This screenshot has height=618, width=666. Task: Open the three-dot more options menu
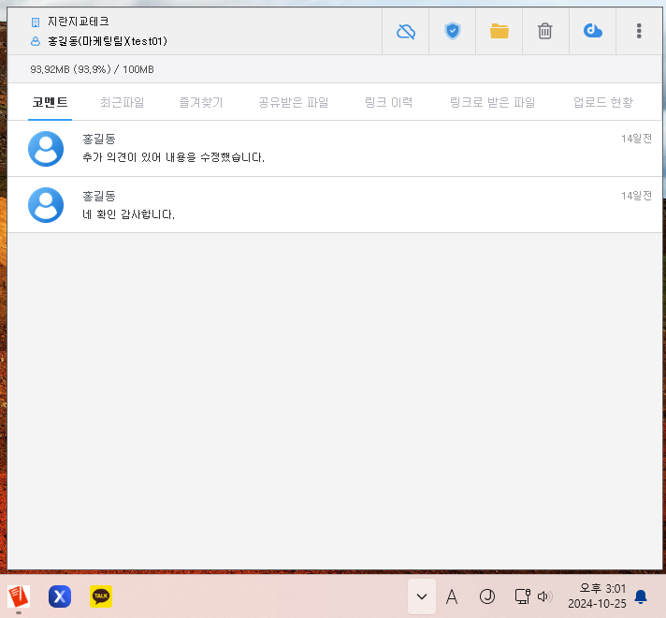coord(639,31)
